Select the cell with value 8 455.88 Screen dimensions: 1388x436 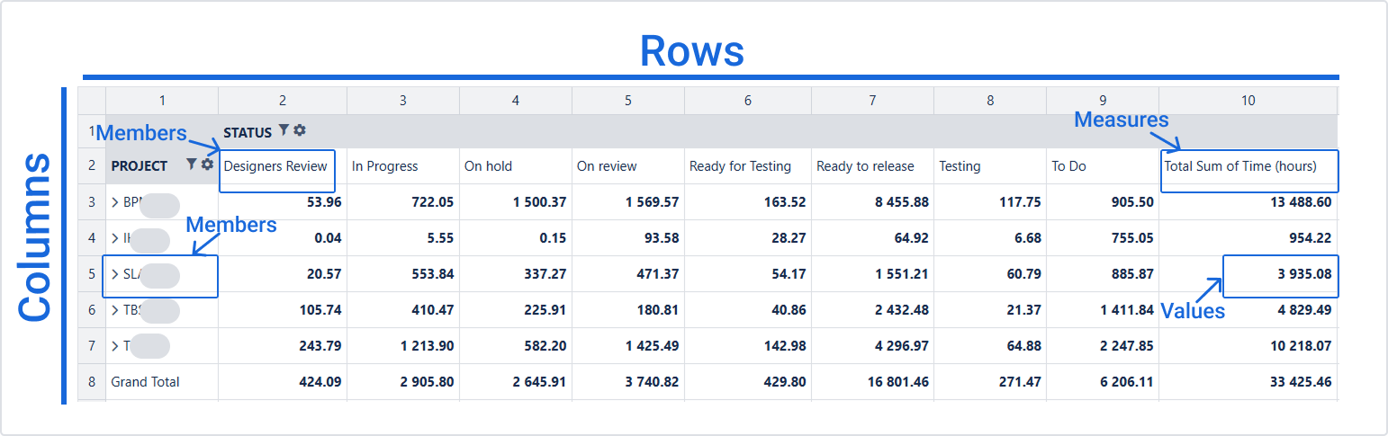pyautogui.click(x=873, y=202)
